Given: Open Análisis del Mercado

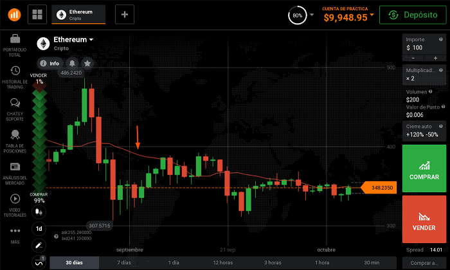Looking at the screenshot, I should coord(15,174).
